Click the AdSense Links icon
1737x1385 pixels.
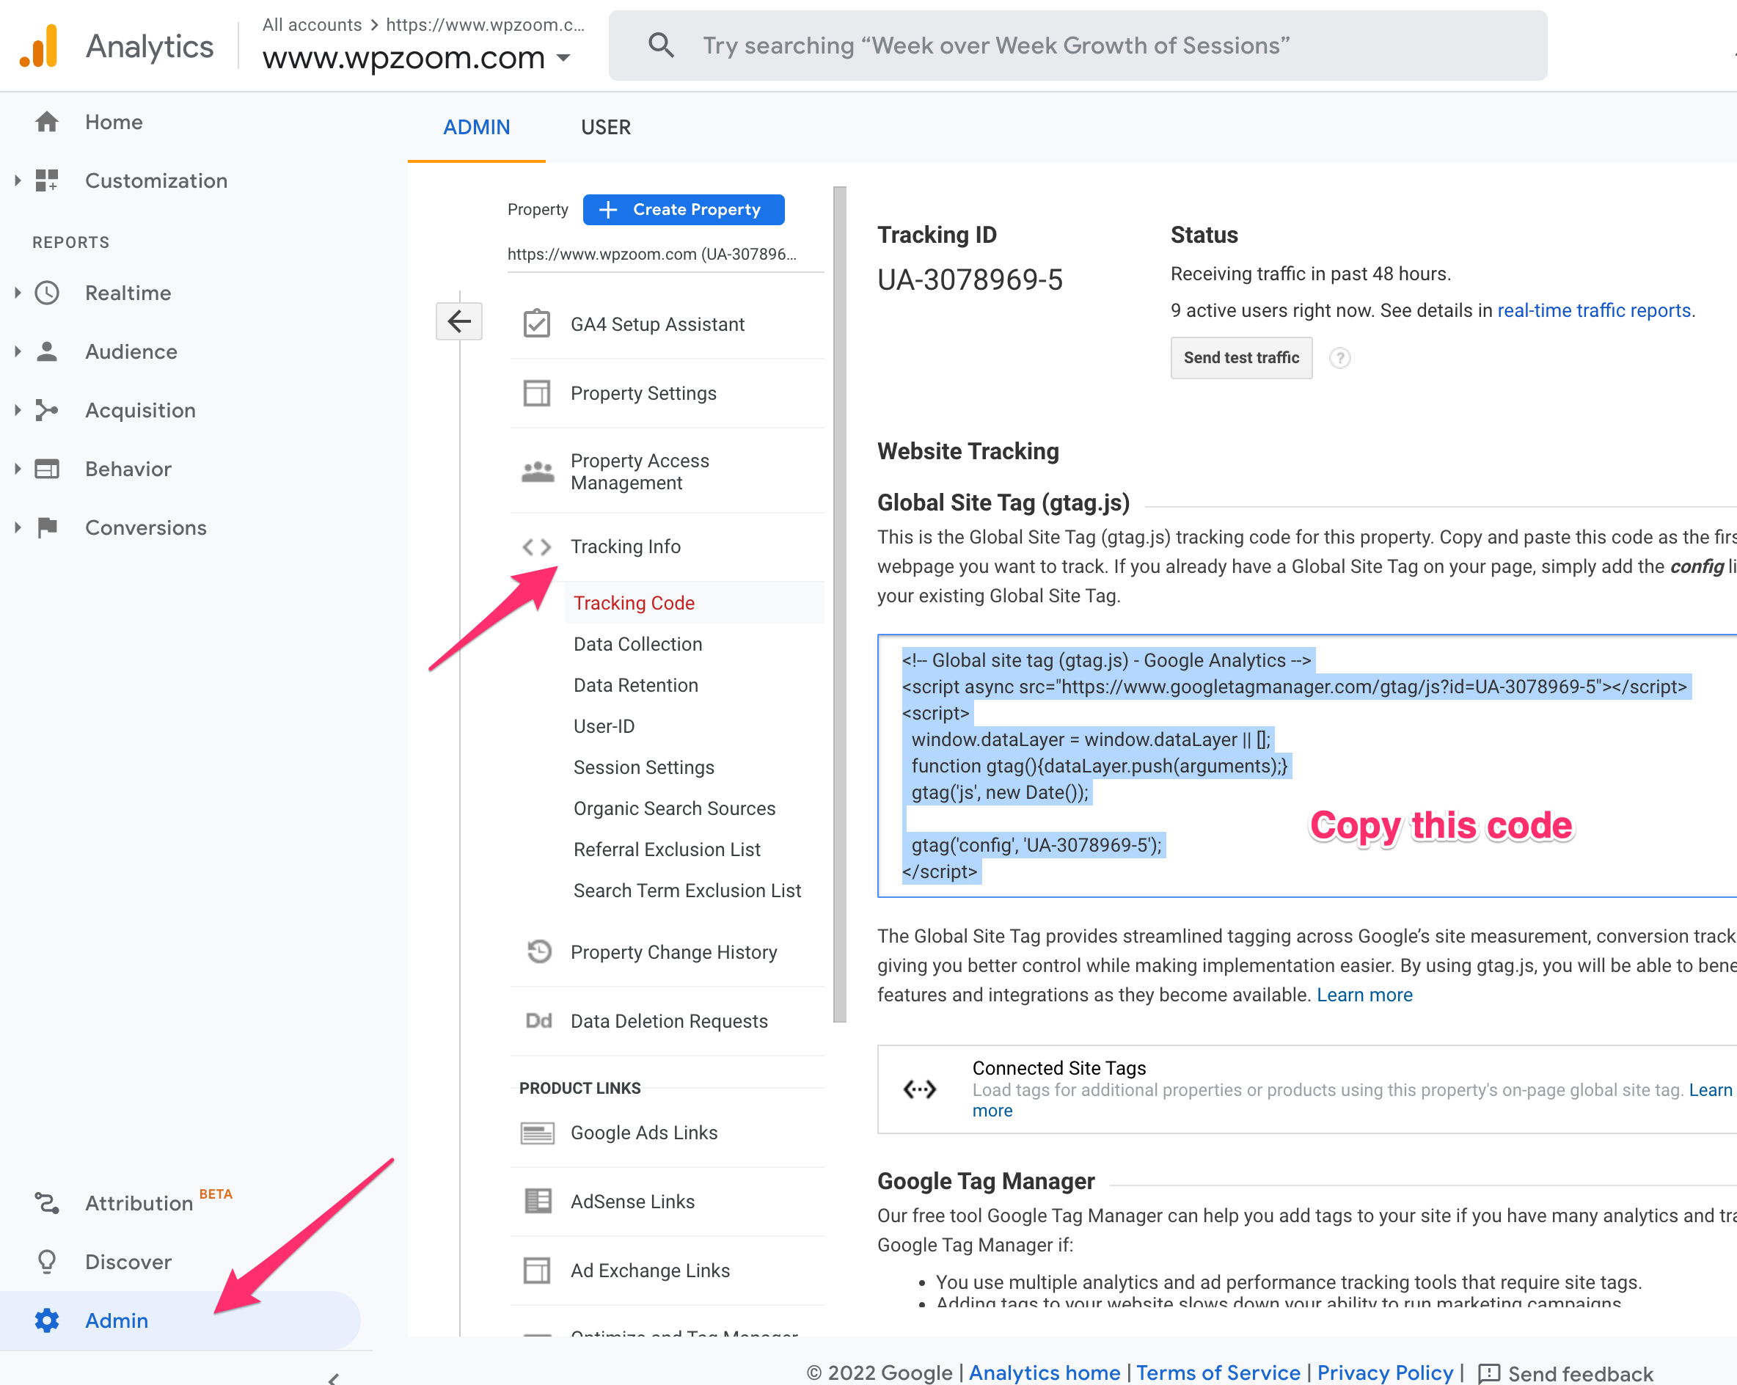coord(538,1202)
